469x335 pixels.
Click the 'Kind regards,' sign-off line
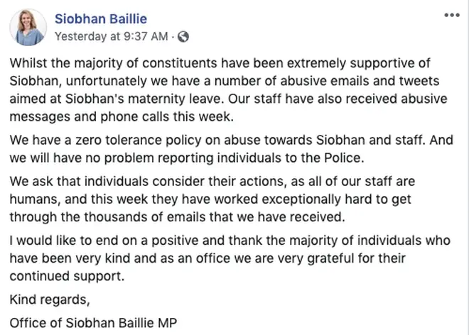click(x=50, y=300)
